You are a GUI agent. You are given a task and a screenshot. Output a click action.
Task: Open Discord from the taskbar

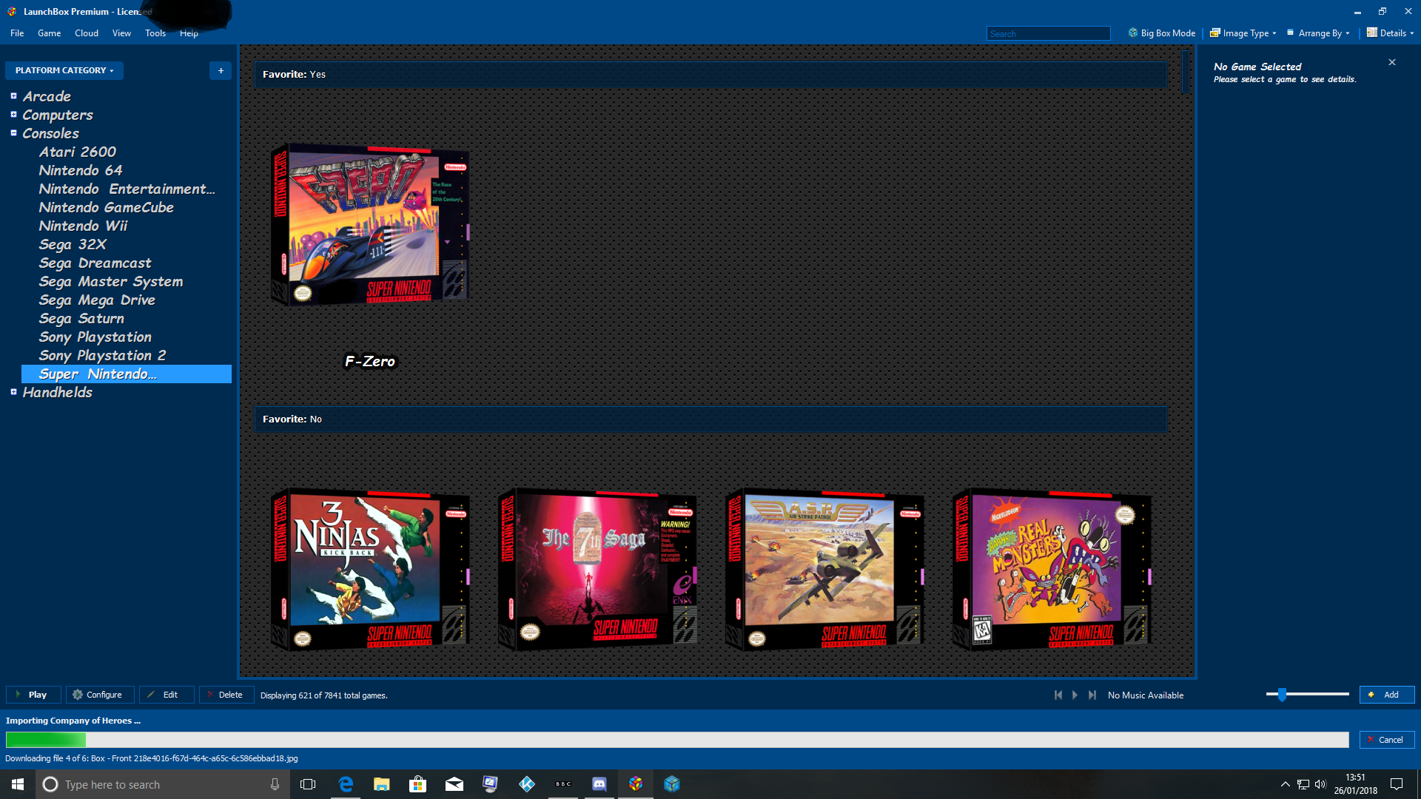pyautogui.click(x=599, y=784)
